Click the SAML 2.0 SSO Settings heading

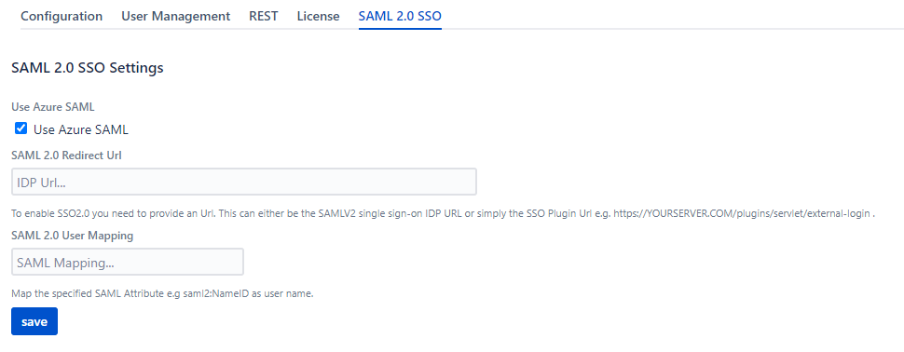tap(88, 68)
